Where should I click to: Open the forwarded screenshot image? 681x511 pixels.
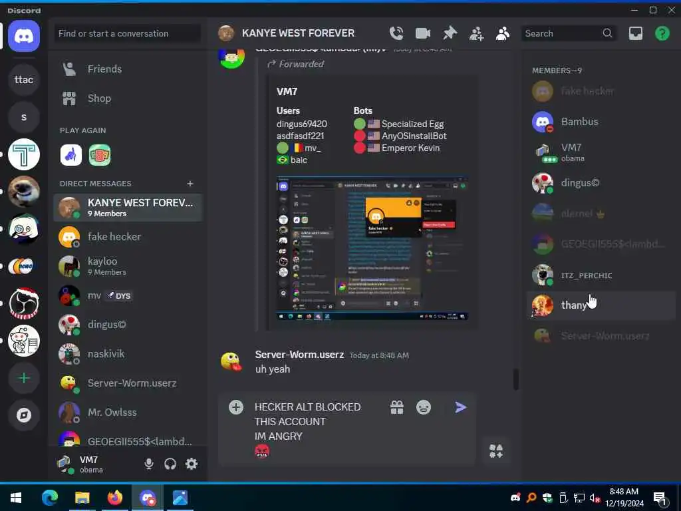click(x=372, y=249)
